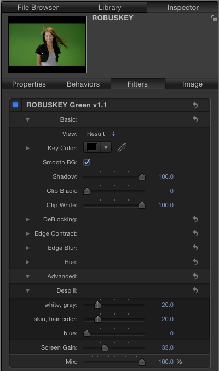Click the Screen Gain value 33.0
This screenshot has height=371, width=219.
coord(168,347)
